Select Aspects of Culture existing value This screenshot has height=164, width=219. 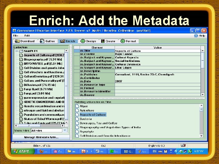pos(93,114)
